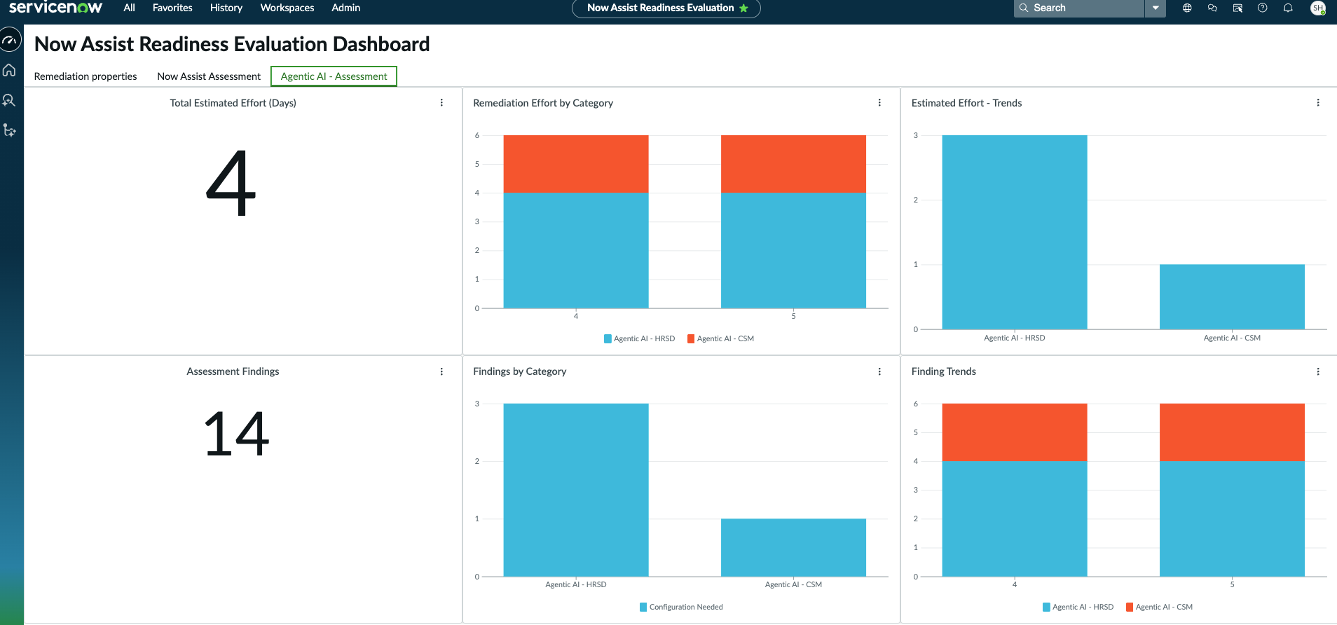Open options menu for Assessment Findings widget

[x=441, y=371]
